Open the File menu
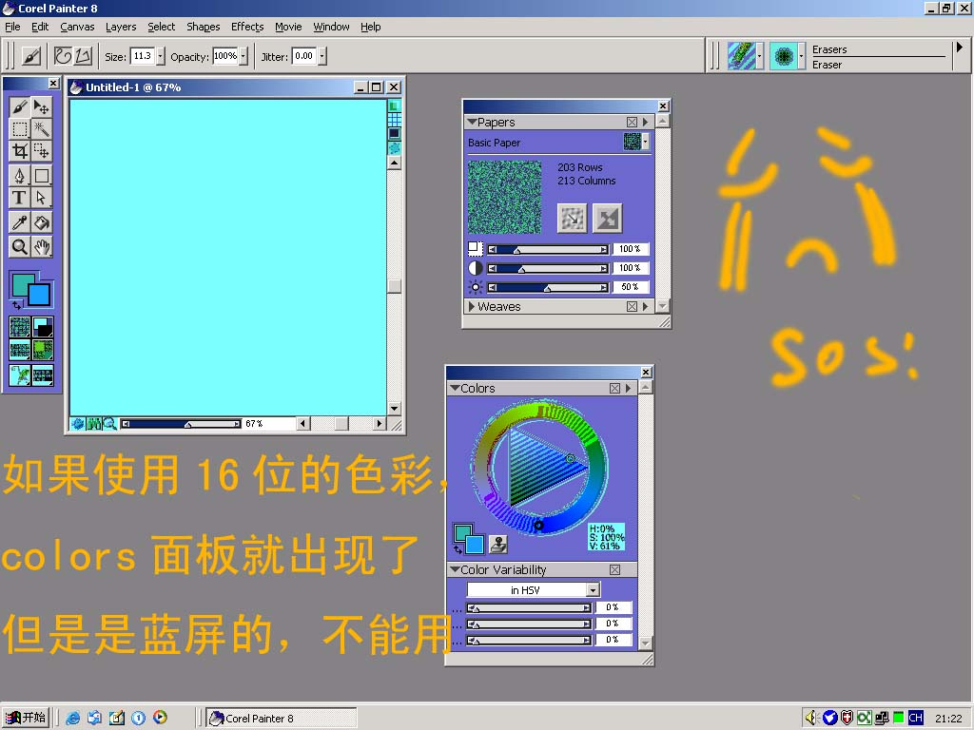This screenshot has height=730, width=974. tap(12, 27)
